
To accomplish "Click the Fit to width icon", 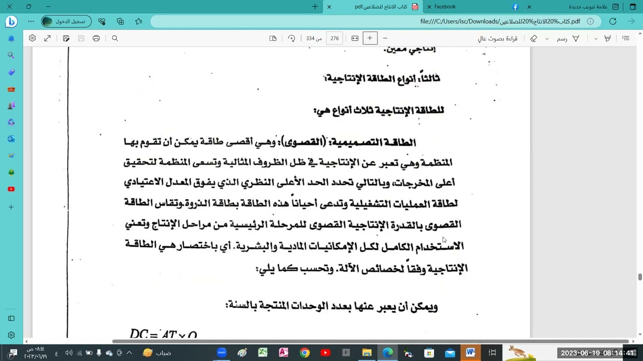I will 355,38.
